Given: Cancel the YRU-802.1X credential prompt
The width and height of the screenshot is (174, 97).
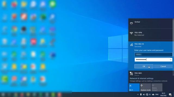Looking at the screenshot, I should point(163,66).
